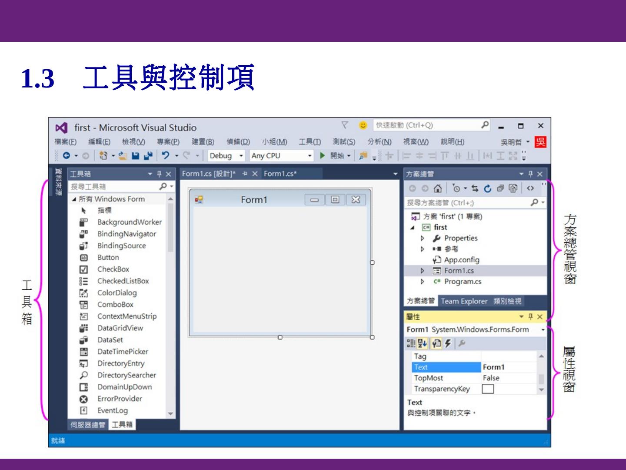Pick ColorDialog from the toolbox
This screenshot has width=626, height=470.
(117, 293)
